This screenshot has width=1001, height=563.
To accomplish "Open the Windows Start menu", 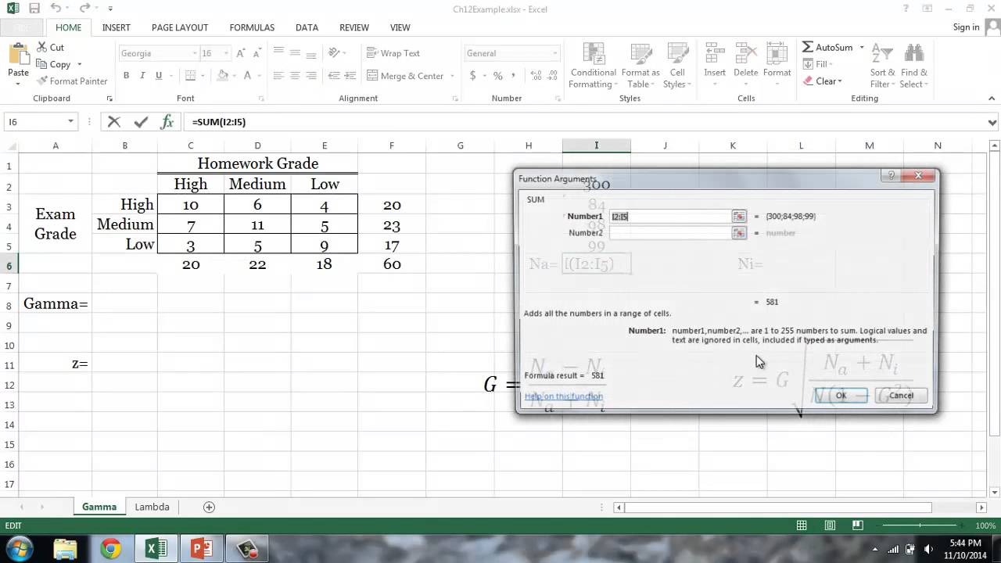I will point(19,548).
